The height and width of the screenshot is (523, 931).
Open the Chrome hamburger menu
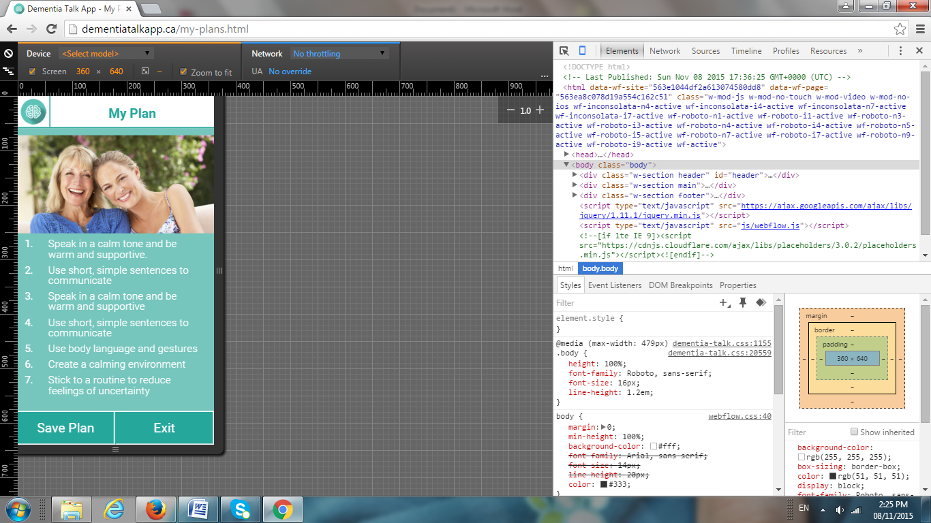pos(919,29)
